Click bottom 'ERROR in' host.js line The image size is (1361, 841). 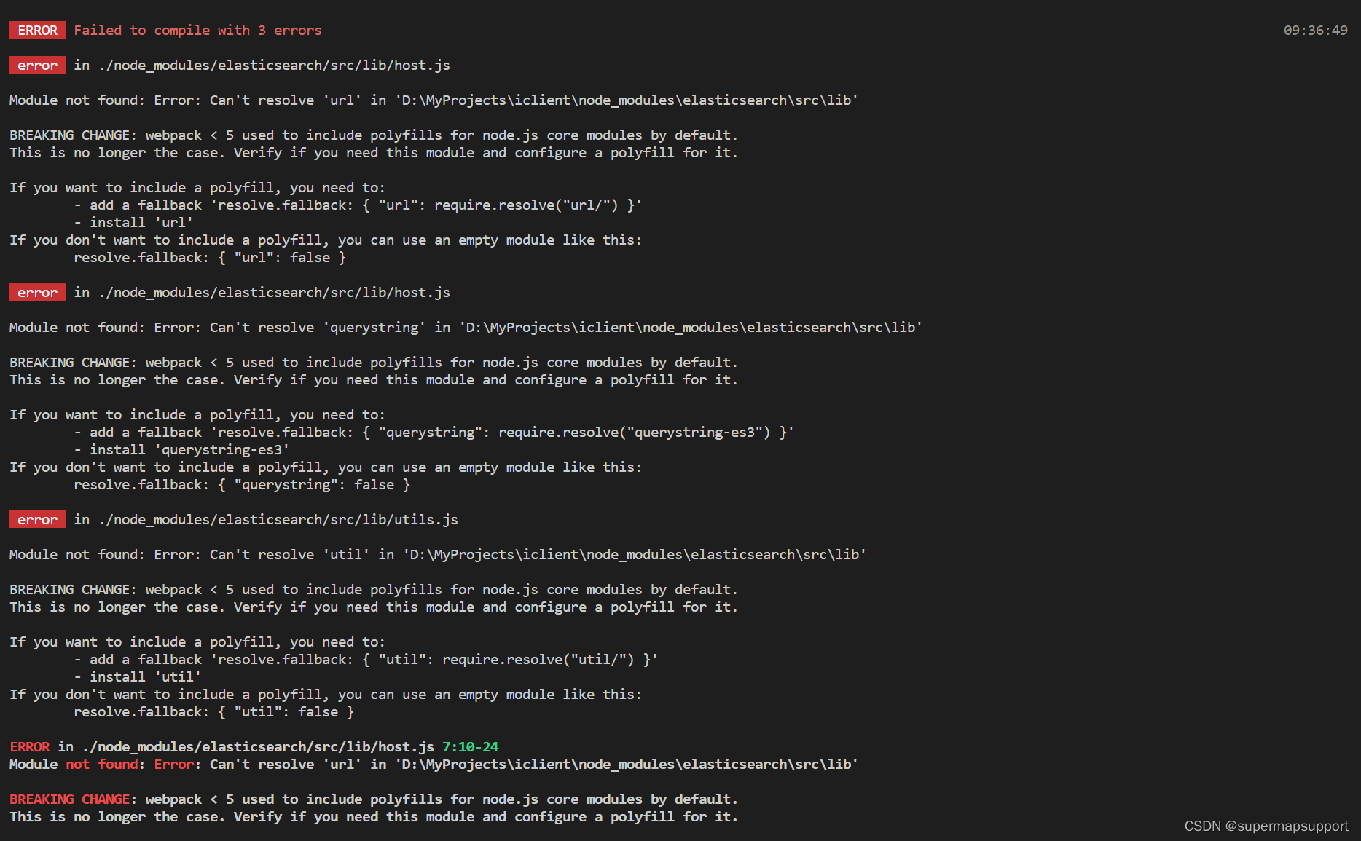pos(254,746)
